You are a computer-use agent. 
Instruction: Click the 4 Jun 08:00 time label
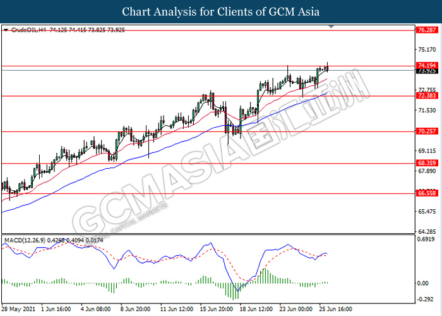[95, 309]
